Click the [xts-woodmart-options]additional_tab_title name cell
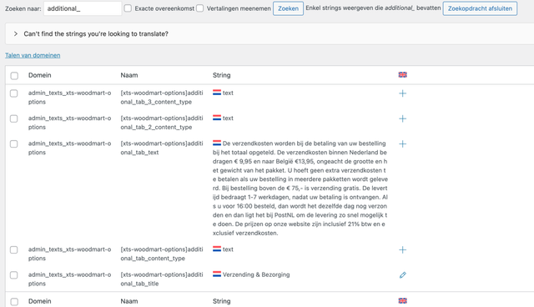The width and height of the screenshot is (534, 307). click(x=162, y=279)
